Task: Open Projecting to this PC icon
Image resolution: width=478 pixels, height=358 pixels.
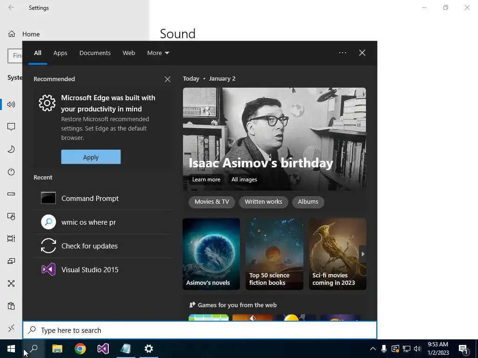Action: tap(11, 261)
